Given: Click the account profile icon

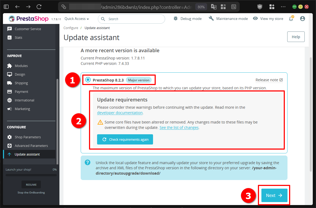Looking at the screenshot, I should click(x=303, y=19).
